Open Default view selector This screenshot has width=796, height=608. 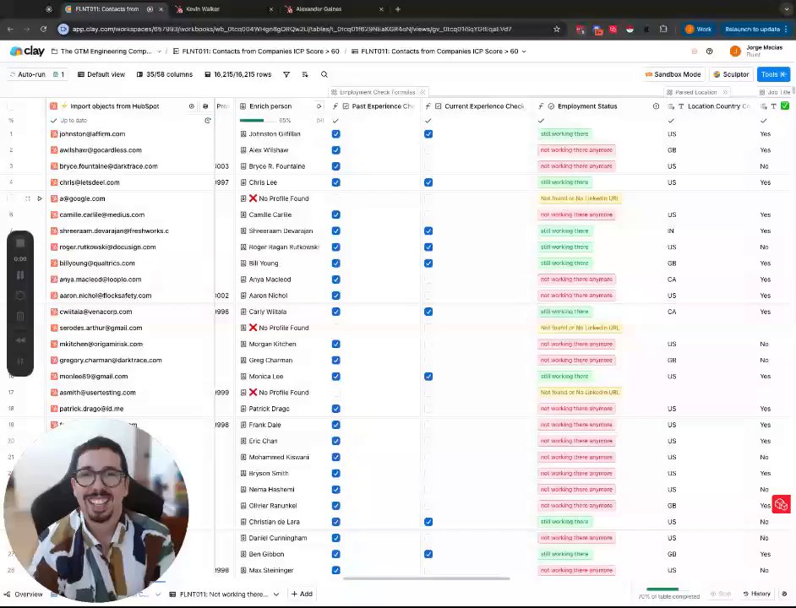tap(101, 74)
